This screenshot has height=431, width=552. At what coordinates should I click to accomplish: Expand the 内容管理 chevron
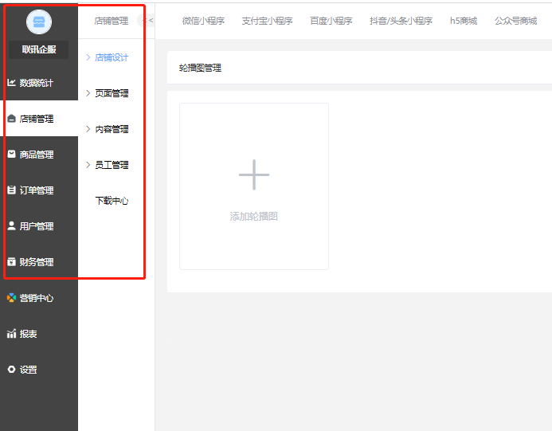tap(88, 129)
